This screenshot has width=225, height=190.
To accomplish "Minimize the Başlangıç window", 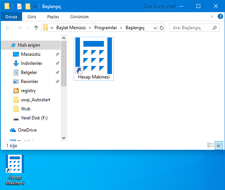I will [181, 6].
